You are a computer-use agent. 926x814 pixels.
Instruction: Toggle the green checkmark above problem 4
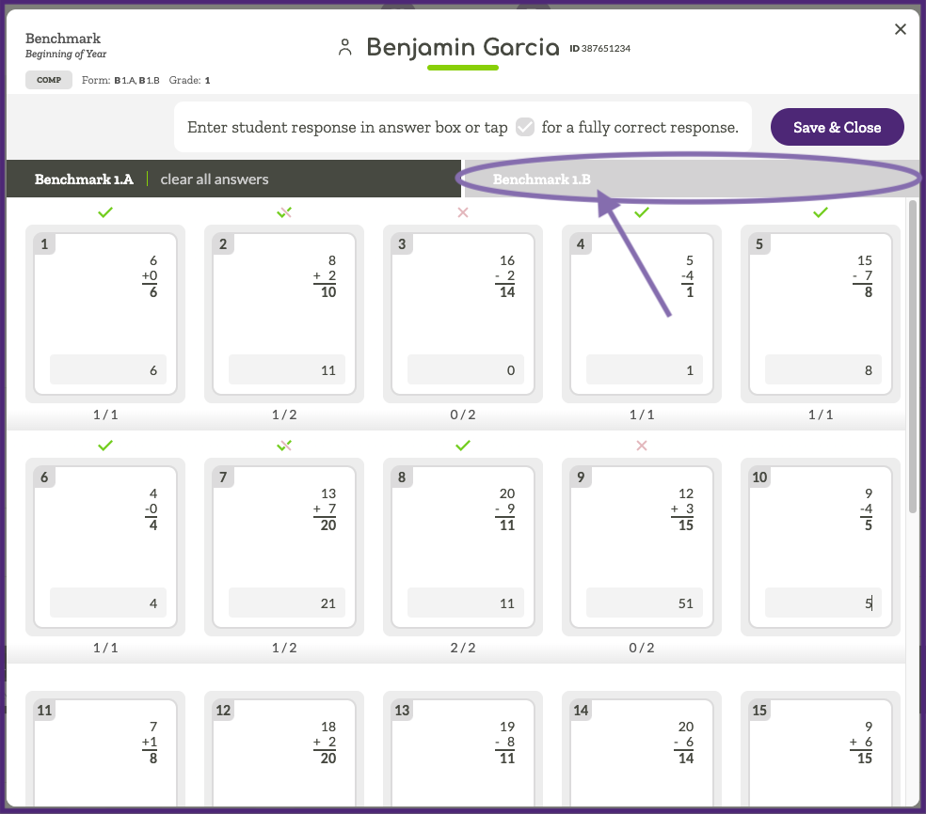pos(641,213)
